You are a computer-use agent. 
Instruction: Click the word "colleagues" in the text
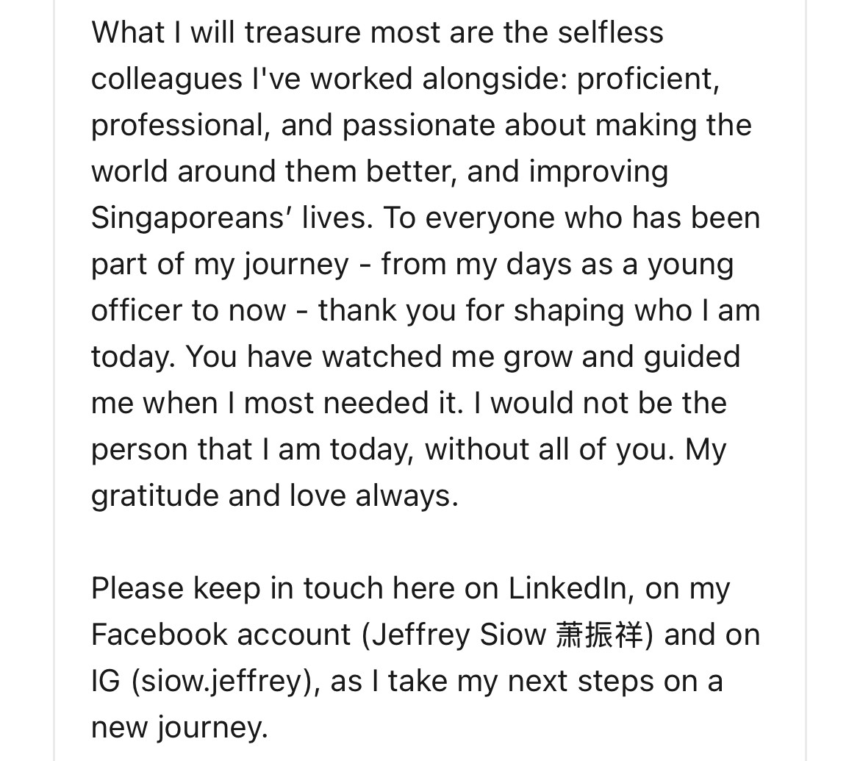(x=167, y=79)
